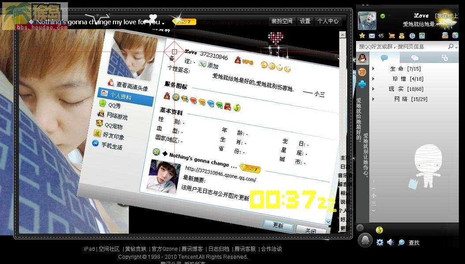Select 个人资料 in profile sidebar
This screenshot has height=264, width=465.
[x=126, y=96]
